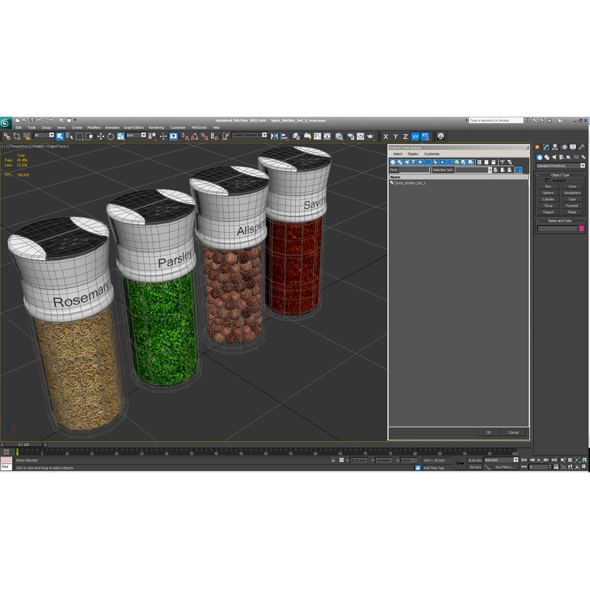
Task: Restrict transform to X axis
Action: (386, 137)
